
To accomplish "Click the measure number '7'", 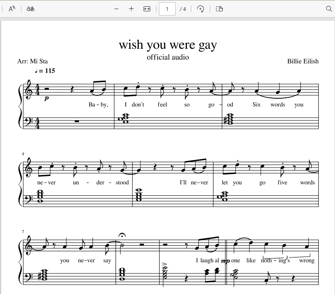I will (x=23, y=232).
